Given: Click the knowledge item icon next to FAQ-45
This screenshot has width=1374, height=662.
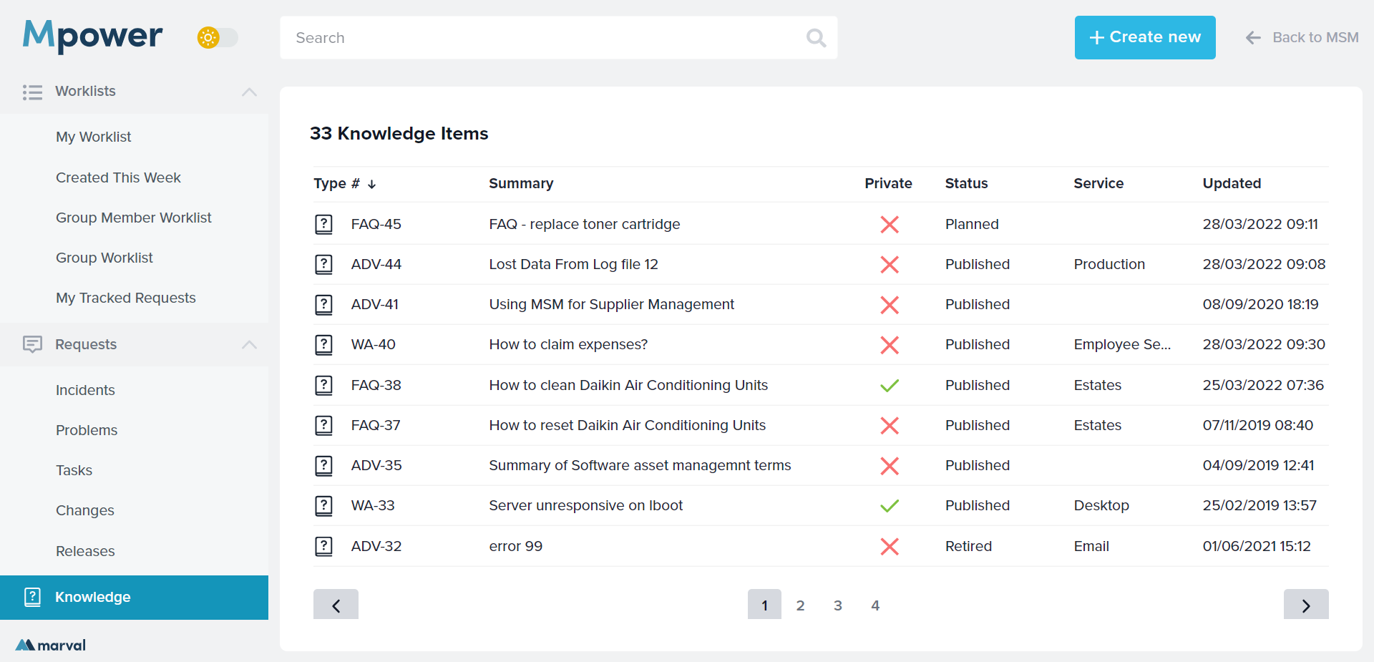Looking at the screenshot, I should (x=323, y=223).
